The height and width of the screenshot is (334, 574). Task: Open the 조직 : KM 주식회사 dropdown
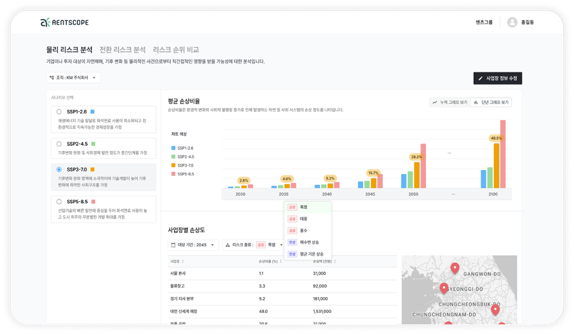(x=73, y=77)
